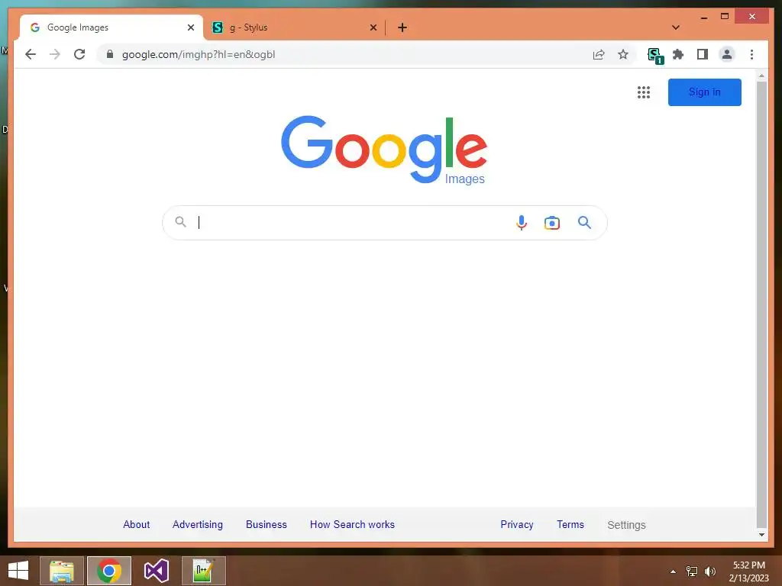Open the Privacy link
This screenshot has width=782, height=586.
pos(517,524)
